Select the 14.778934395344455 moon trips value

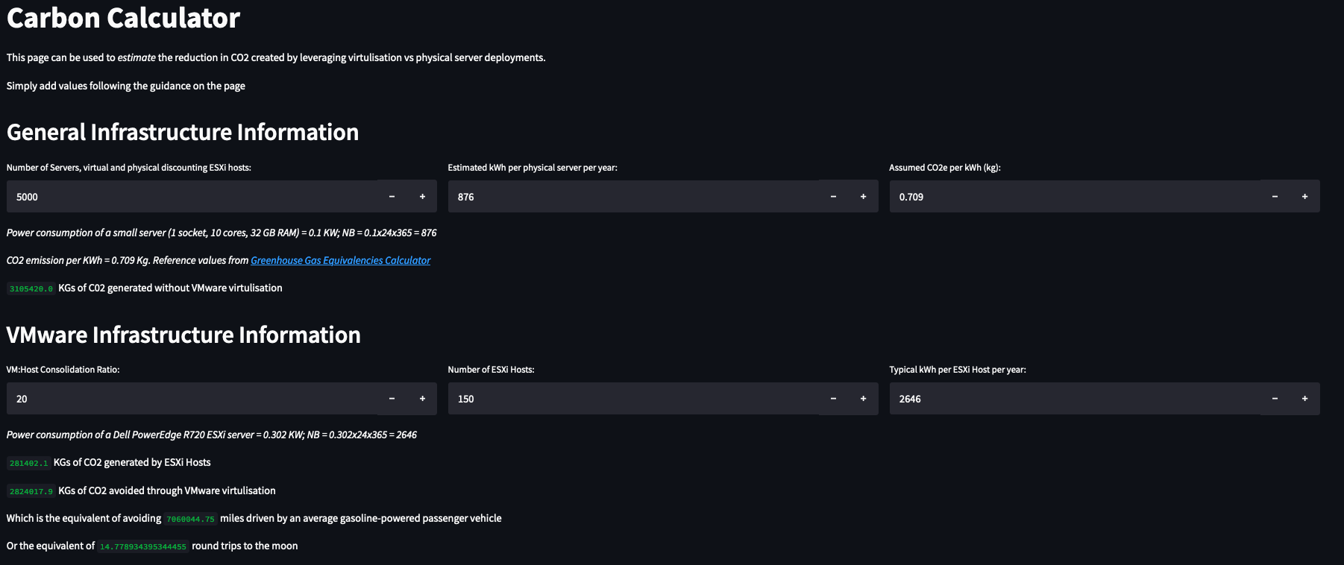pos(143,546)
